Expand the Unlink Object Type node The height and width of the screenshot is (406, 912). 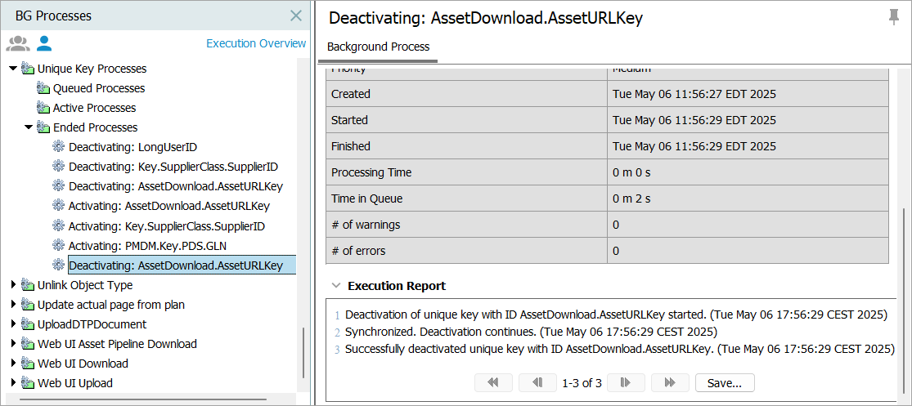pyautogui.click(x=13, y=285)
